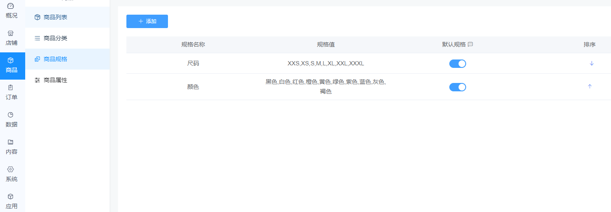Click the 添加 add button
This screenshot has height=212, width=611.
coord(147,21)
